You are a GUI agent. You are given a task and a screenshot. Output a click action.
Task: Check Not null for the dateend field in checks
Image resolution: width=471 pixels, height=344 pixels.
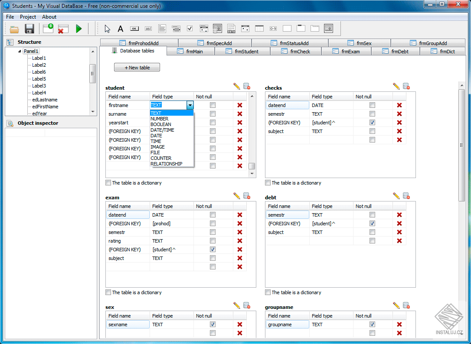pos(372,105)
